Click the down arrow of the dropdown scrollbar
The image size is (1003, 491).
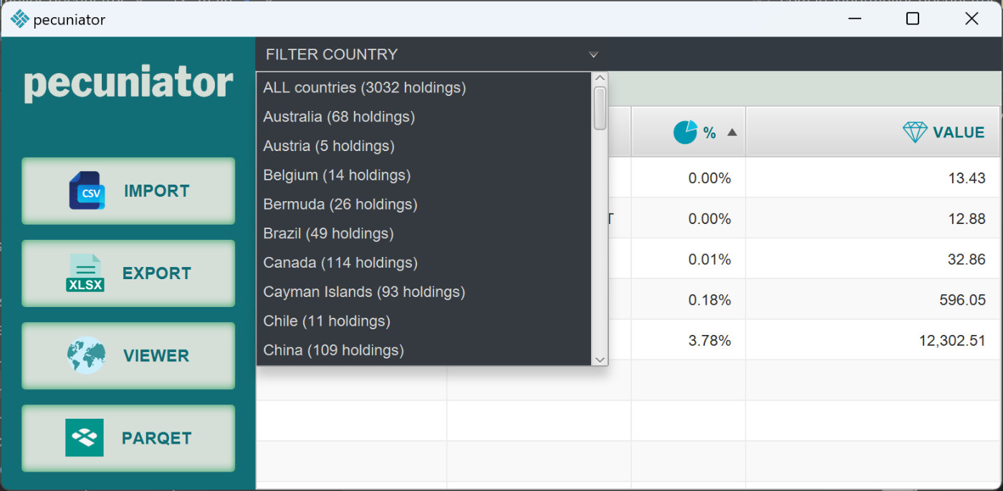(x=598, y=360)
